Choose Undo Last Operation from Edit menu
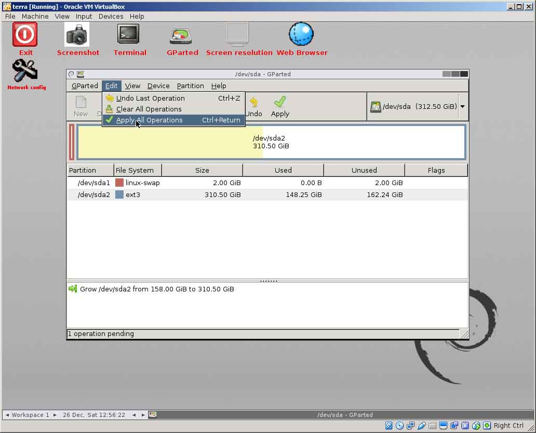The height and width of the screenshot is (433, 536). click(173, 99)
